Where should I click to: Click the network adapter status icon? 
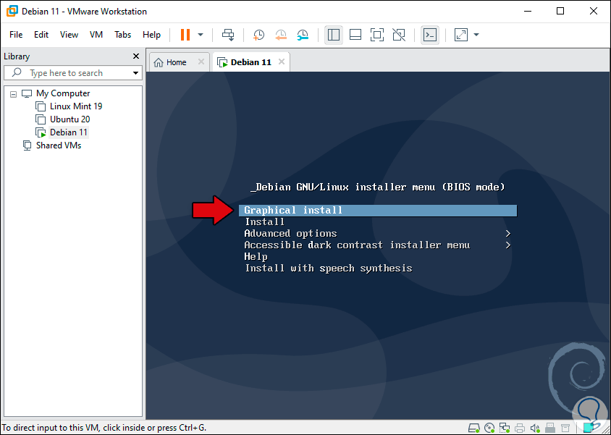pyautogui.click(x=505, y=428)
